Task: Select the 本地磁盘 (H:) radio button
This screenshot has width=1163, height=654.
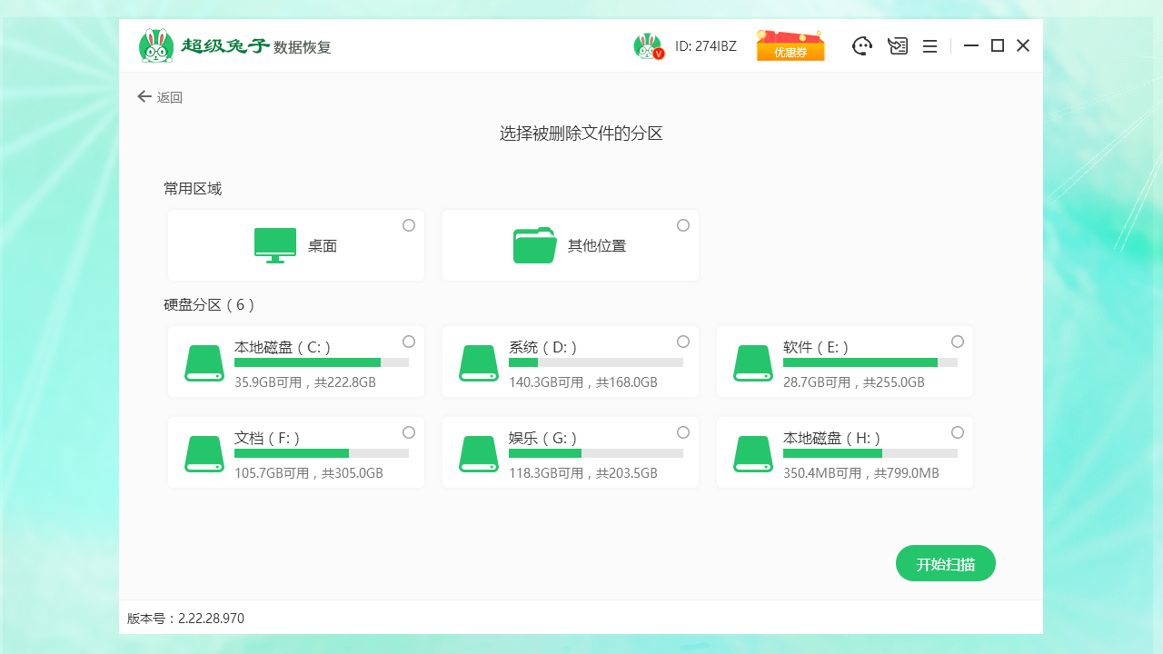Action: coord(958,432)
